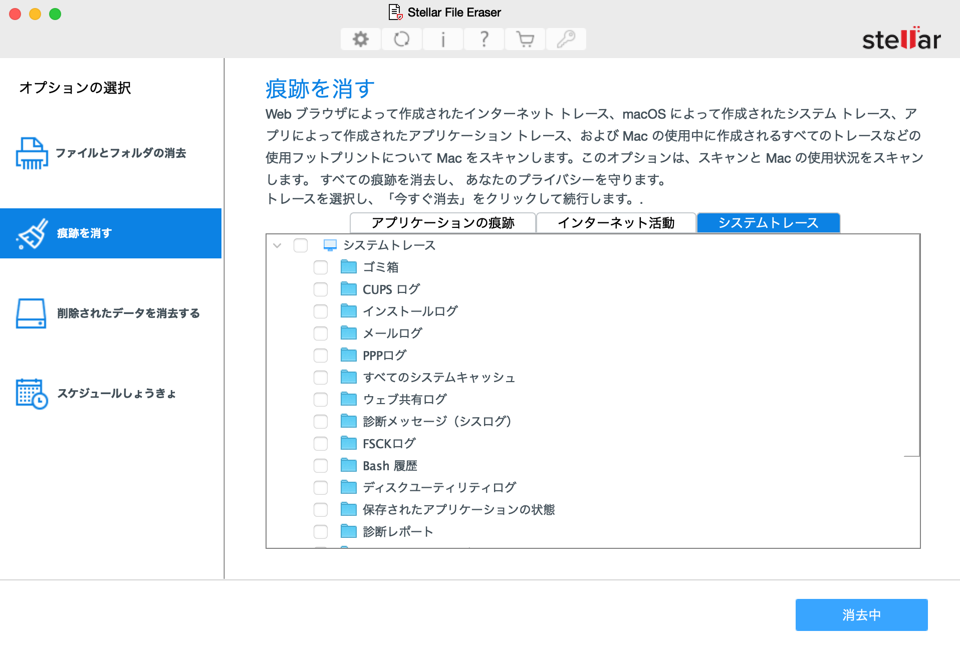Select 痕跡を消す in the sidebar

pyautogui.click(x=111, y=233)
